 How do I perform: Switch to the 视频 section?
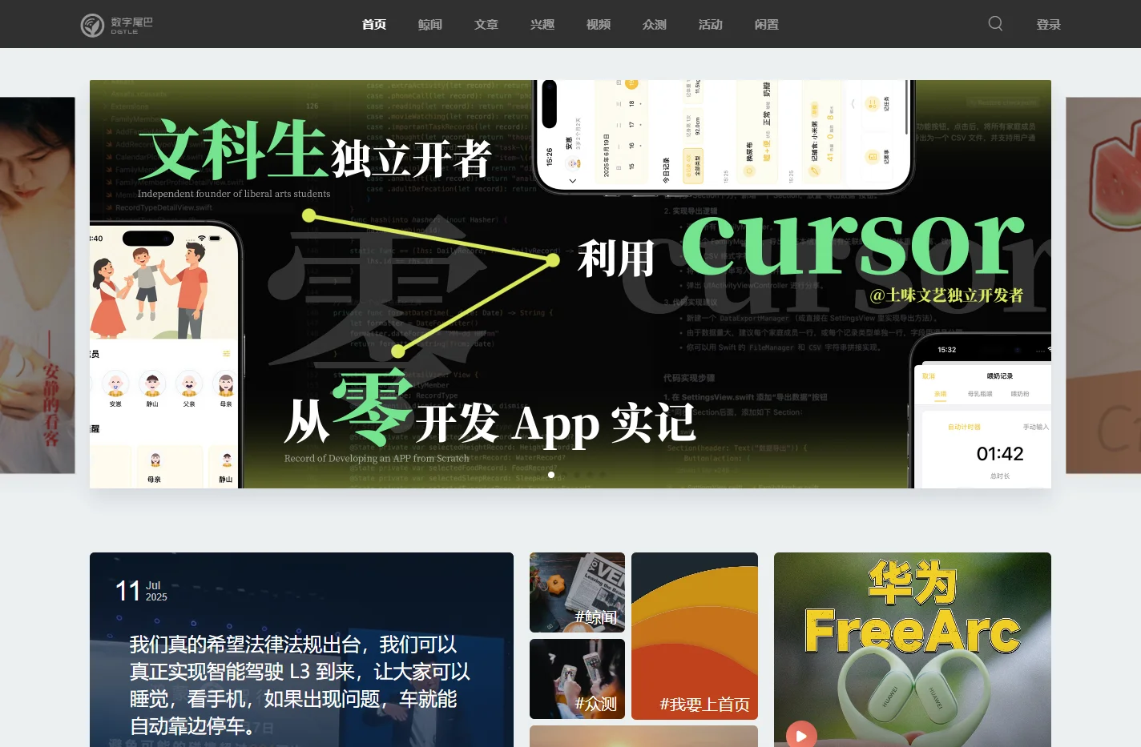pos(599,25)
